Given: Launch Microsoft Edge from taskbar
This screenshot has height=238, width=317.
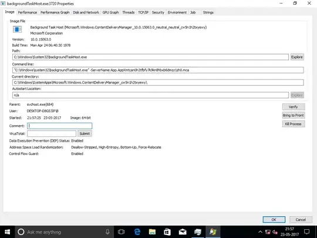Looking at the screenshot, I should 137,232.
